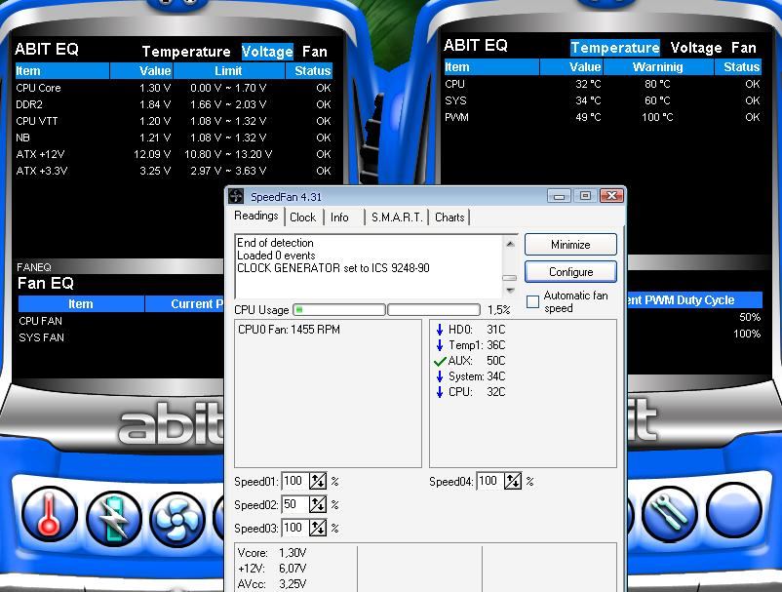Viewport: 782px width, 592px height.
Task: Open the battery voltage icon in left abit panel
Action: [114, 519]
